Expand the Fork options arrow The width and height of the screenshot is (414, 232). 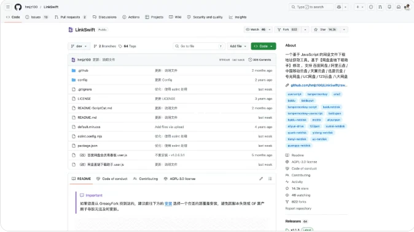click(x=305, y=29)
